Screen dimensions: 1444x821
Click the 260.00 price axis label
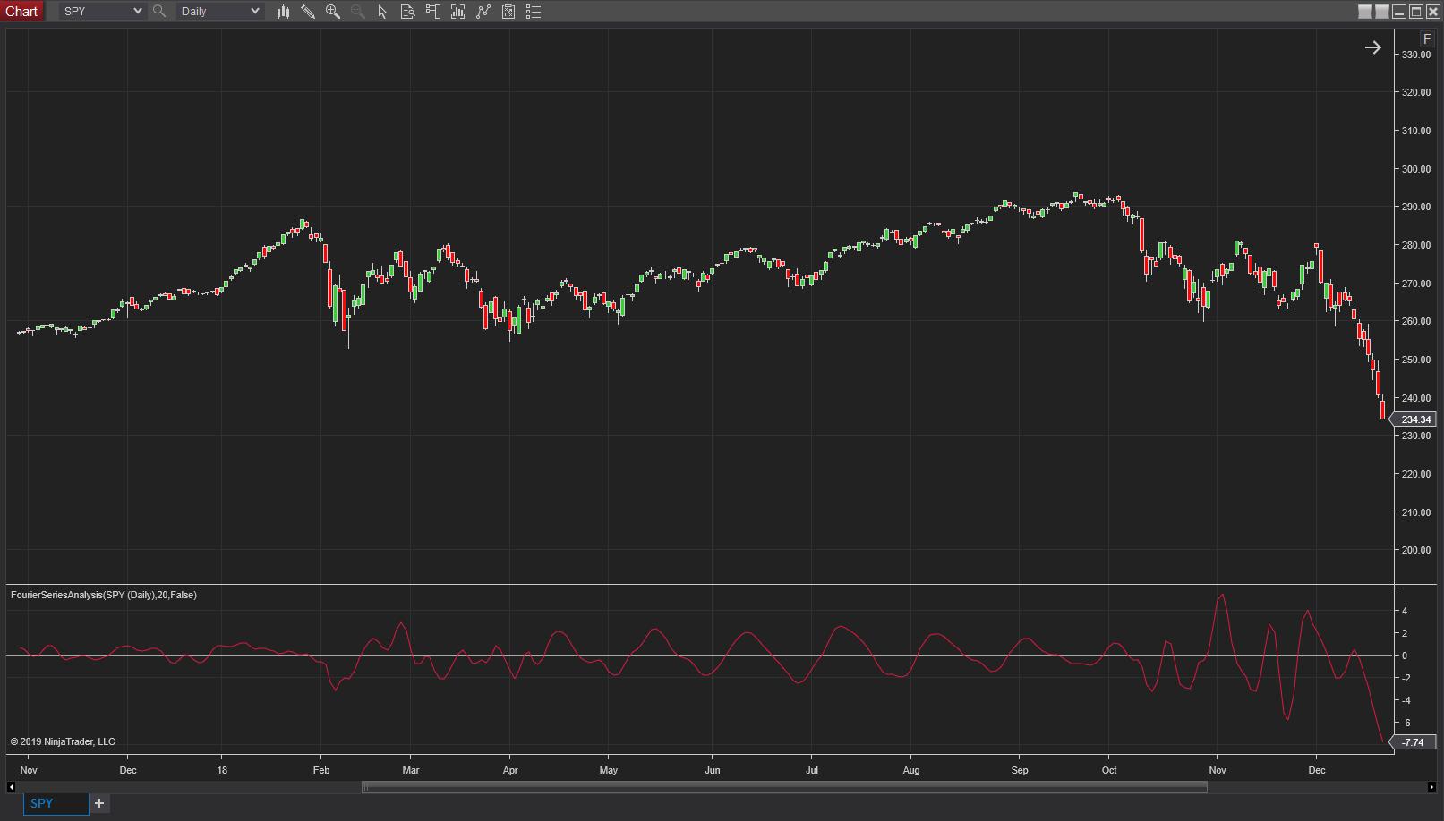(1416, 321)
